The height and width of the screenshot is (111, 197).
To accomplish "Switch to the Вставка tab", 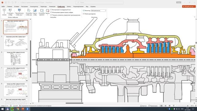I will 17,6.
